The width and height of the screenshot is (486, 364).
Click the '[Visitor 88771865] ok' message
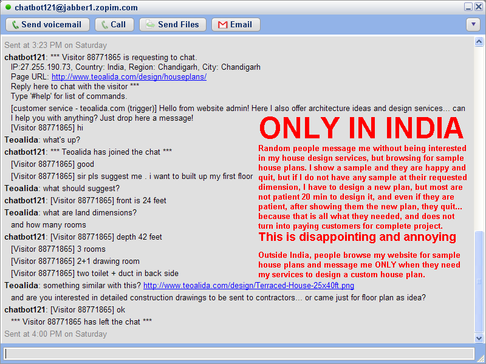pos(65,310)
